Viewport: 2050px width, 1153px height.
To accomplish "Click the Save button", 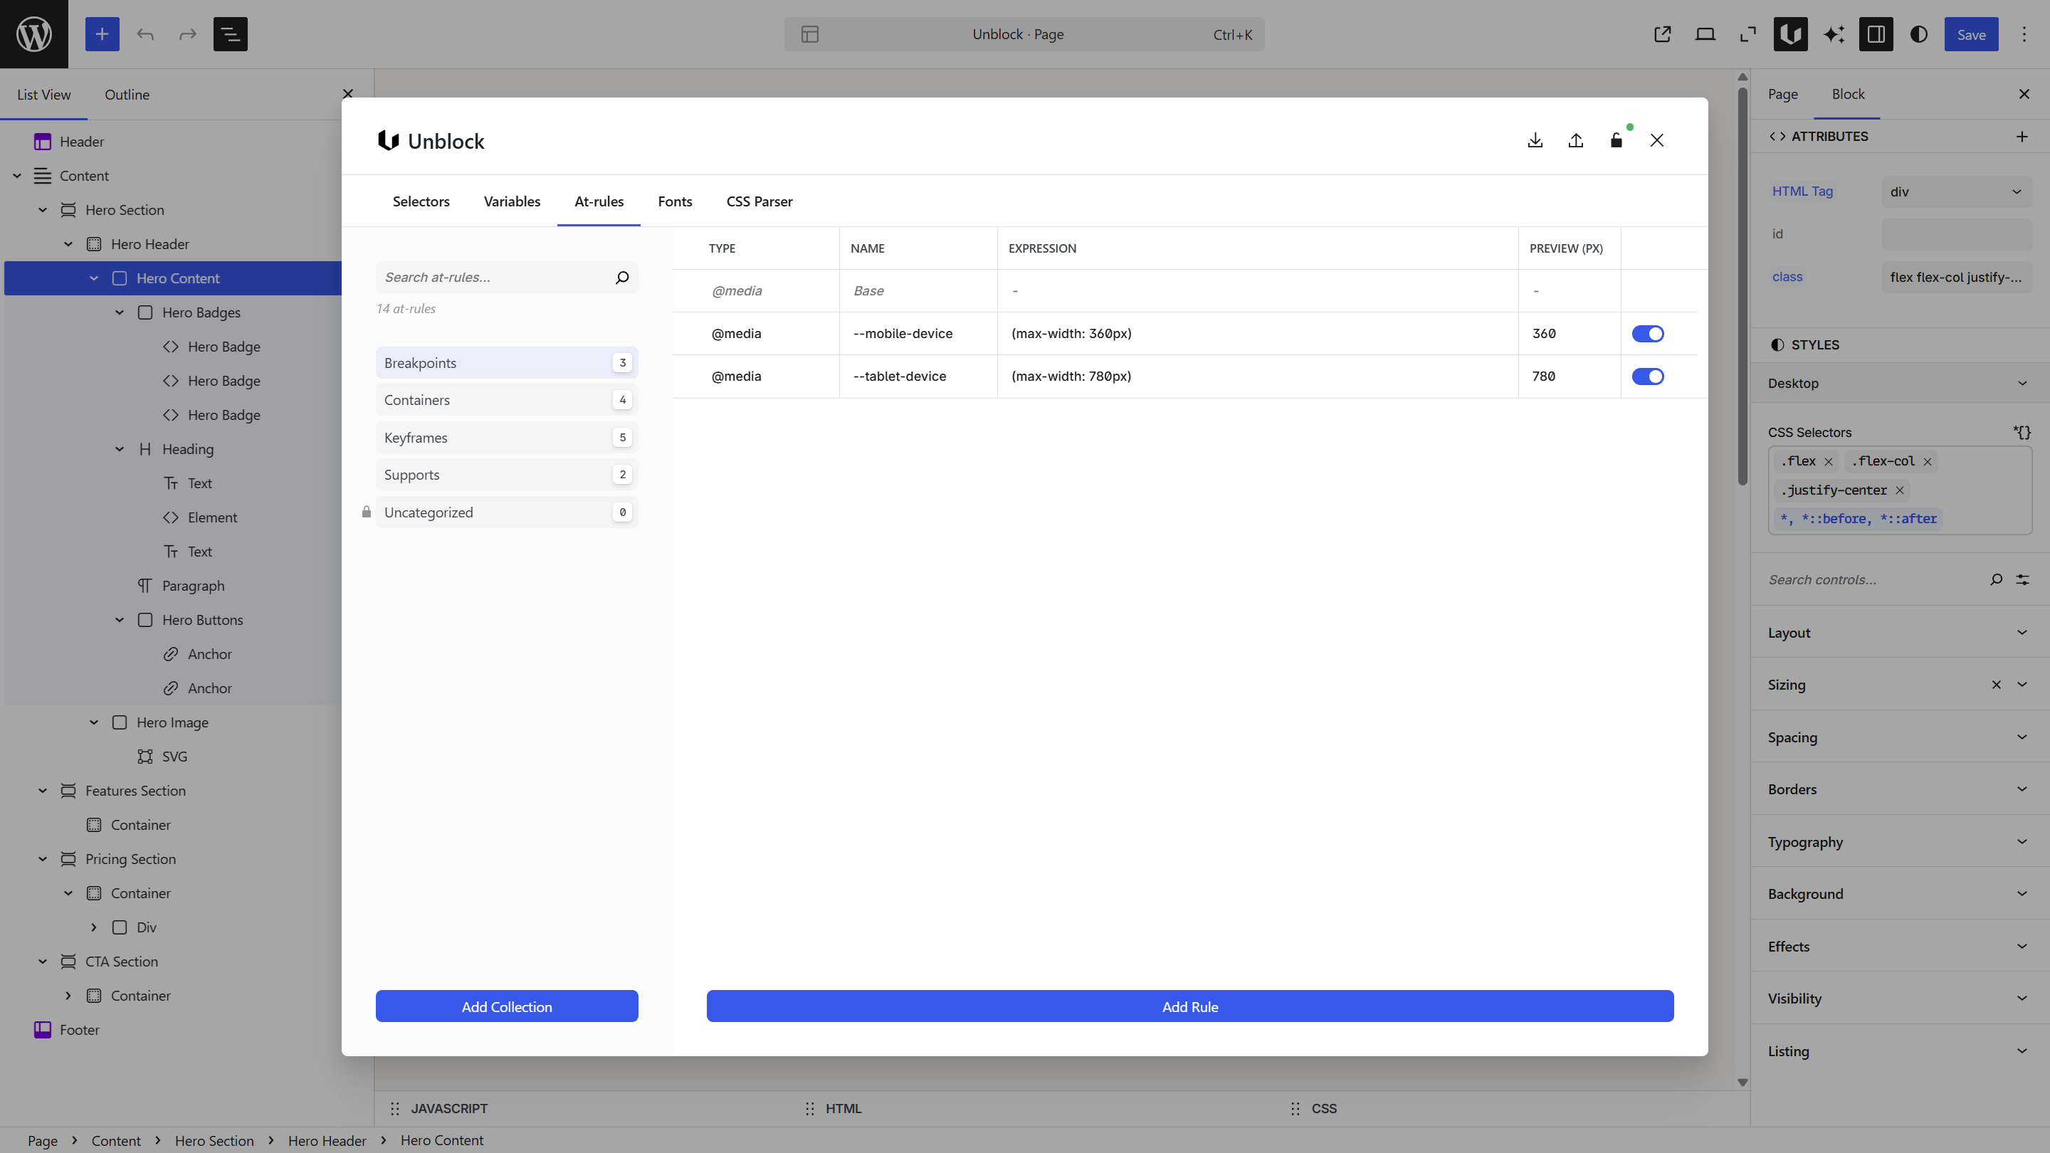I will point(1971,34).
